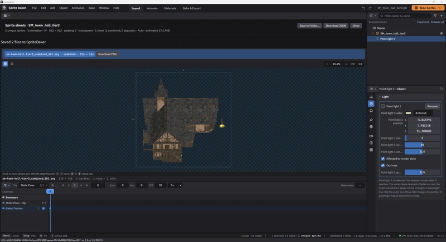Open the material sphere properties icon
Image resolution: width=446 pixels, height=242 pixels.
tap(371, 111)
